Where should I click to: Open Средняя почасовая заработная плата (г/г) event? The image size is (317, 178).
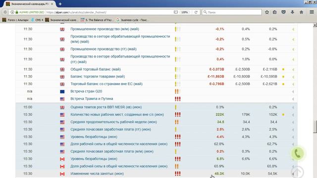pos(110,129)
